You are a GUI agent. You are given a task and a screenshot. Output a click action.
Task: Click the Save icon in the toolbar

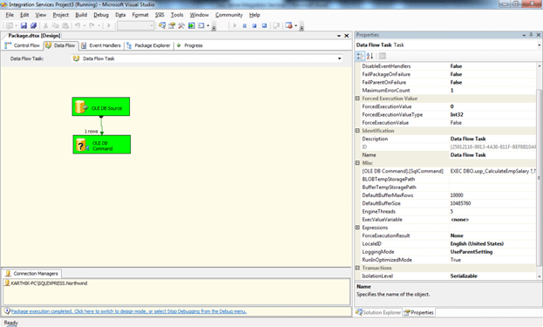coord(24,25)
